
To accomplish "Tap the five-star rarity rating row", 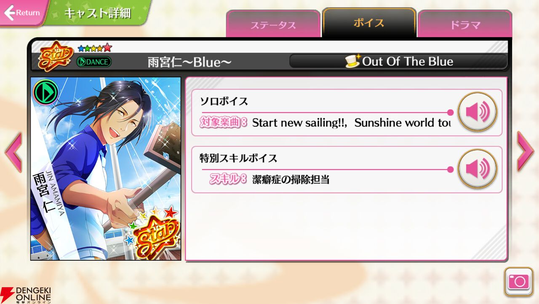I will (x=95, y=47).
